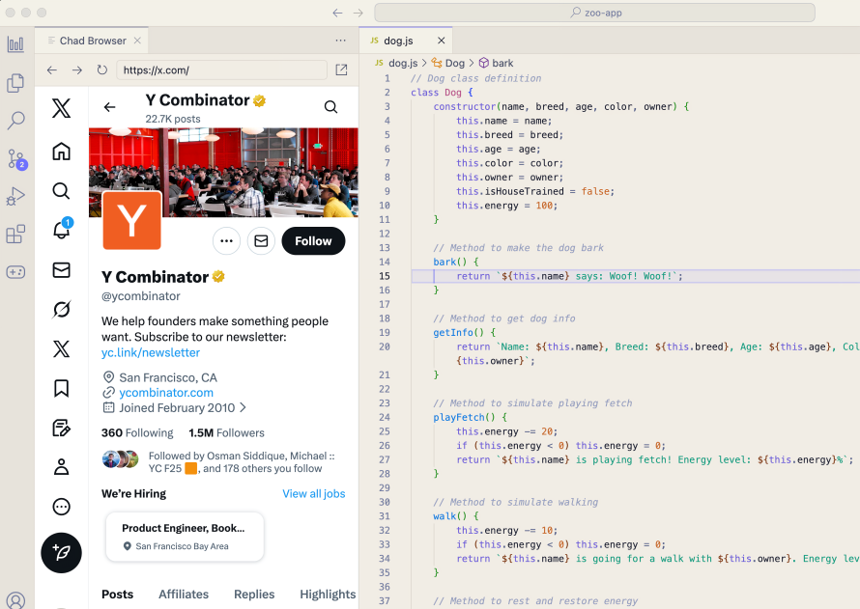Click the black Grok compose floating button
The height and width of the screenshot is (609, 860).
[61, 553]
